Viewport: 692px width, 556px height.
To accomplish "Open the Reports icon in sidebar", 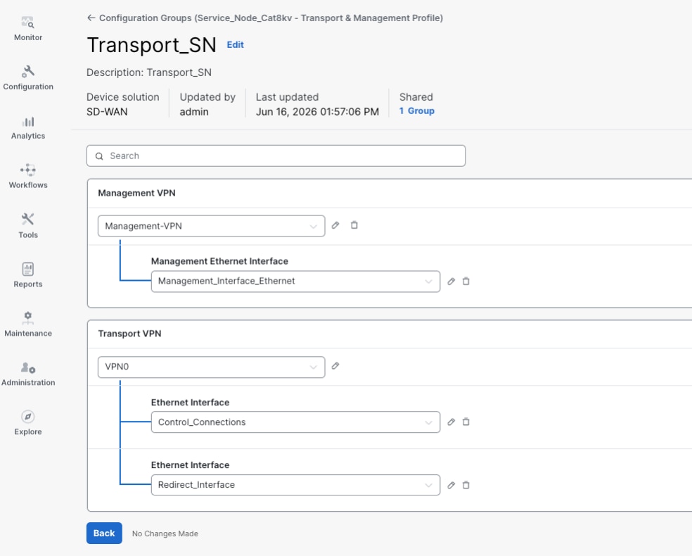I will click(28, 269).
